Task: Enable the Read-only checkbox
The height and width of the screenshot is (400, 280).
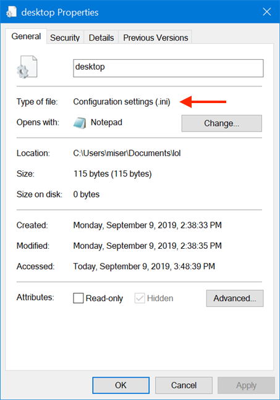Action: pos(78,298)
